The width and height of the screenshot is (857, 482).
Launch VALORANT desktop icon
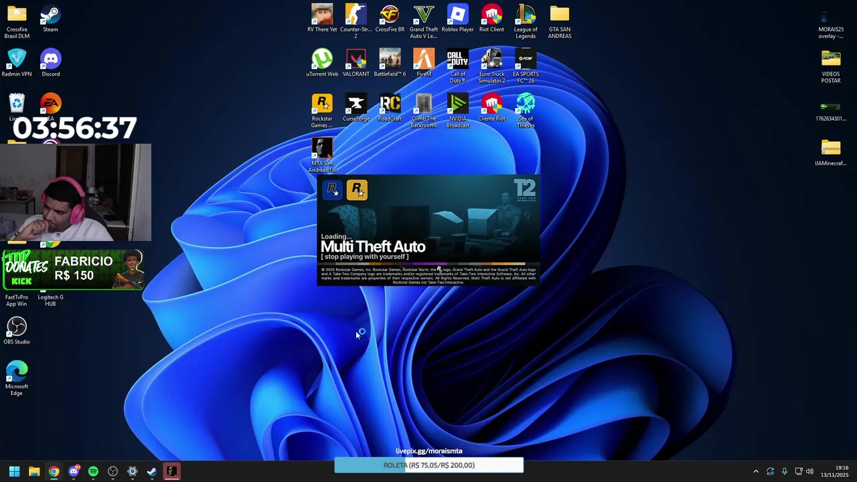click(x=356, y=63)
